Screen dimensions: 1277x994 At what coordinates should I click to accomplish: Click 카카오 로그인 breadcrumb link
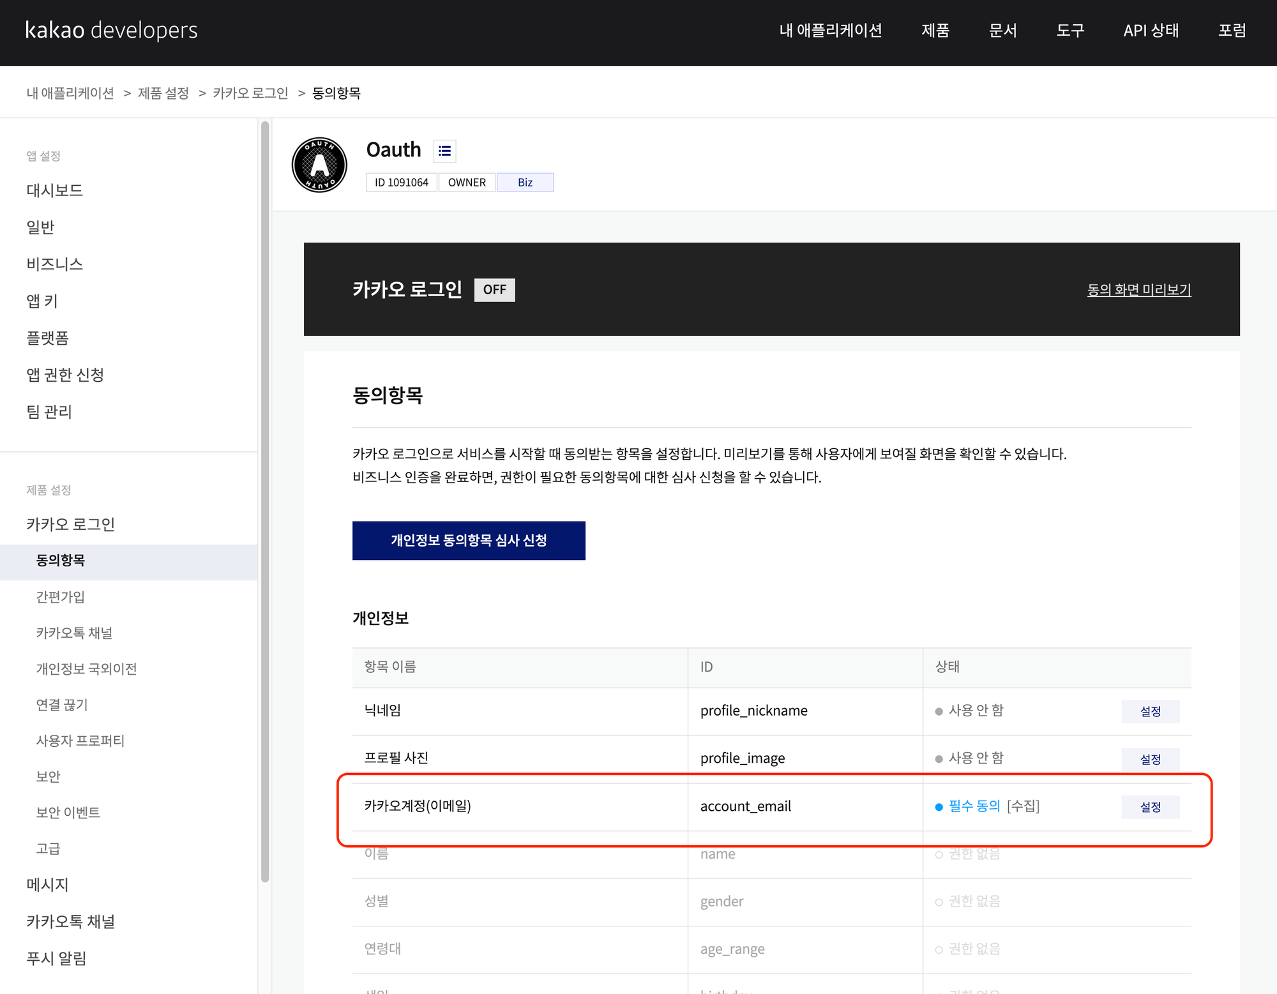click(x=250, y=93)
